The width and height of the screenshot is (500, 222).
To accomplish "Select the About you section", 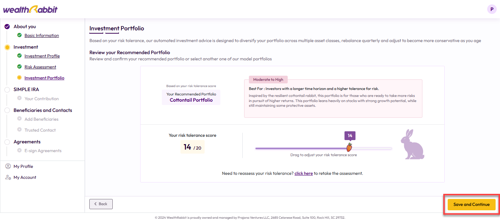I will (25, 27).
